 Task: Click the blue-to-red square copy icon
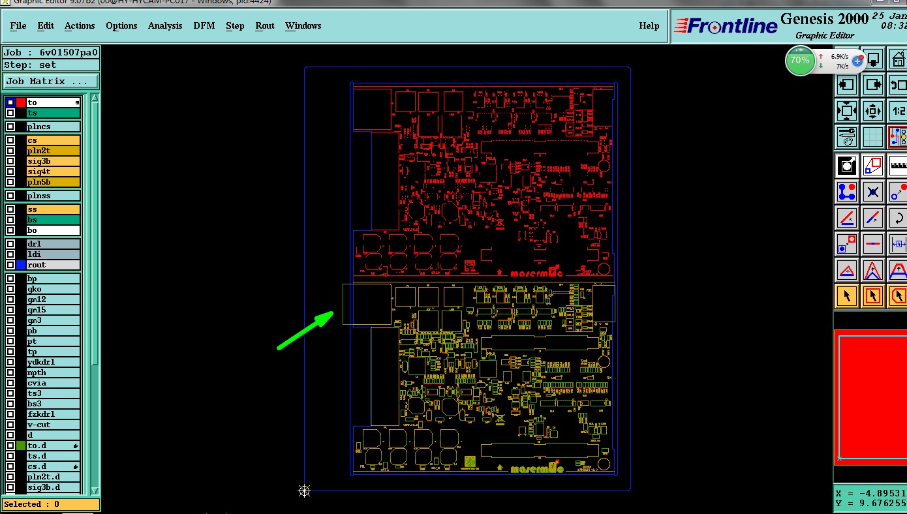(x=847, y=244)
